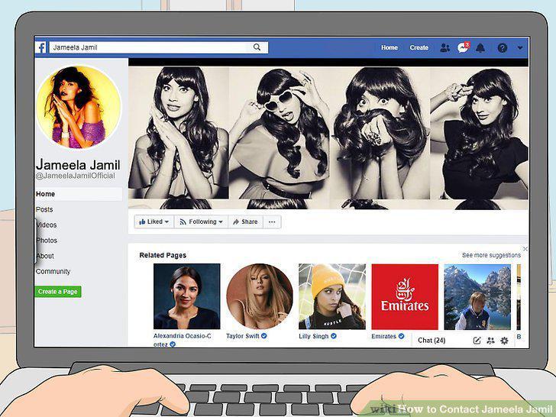Expand the account dropdown arrow in top bar

(x=520, y=47)
